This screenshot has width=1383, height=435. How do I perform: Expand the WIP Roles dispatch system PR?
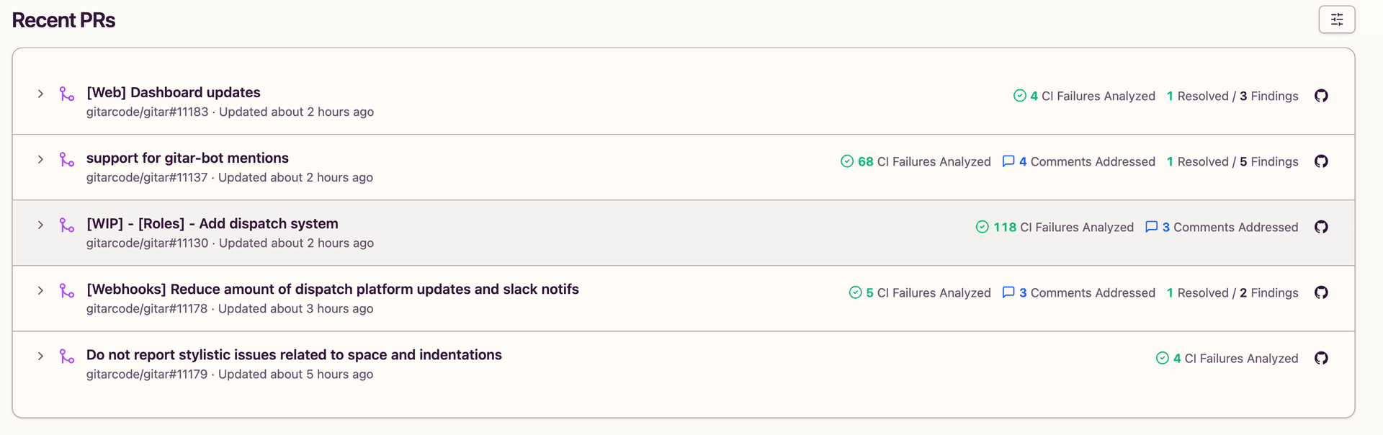(x=40, y=224)
